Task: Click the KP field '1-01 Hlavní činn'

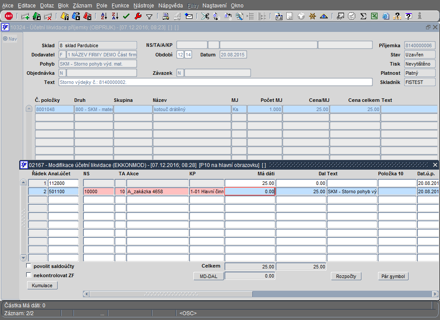Action: (207, 191)
